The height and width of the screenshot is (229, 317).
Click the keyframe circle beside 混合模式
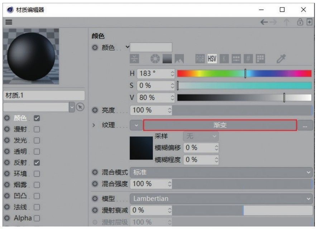[x=95, y=172]
